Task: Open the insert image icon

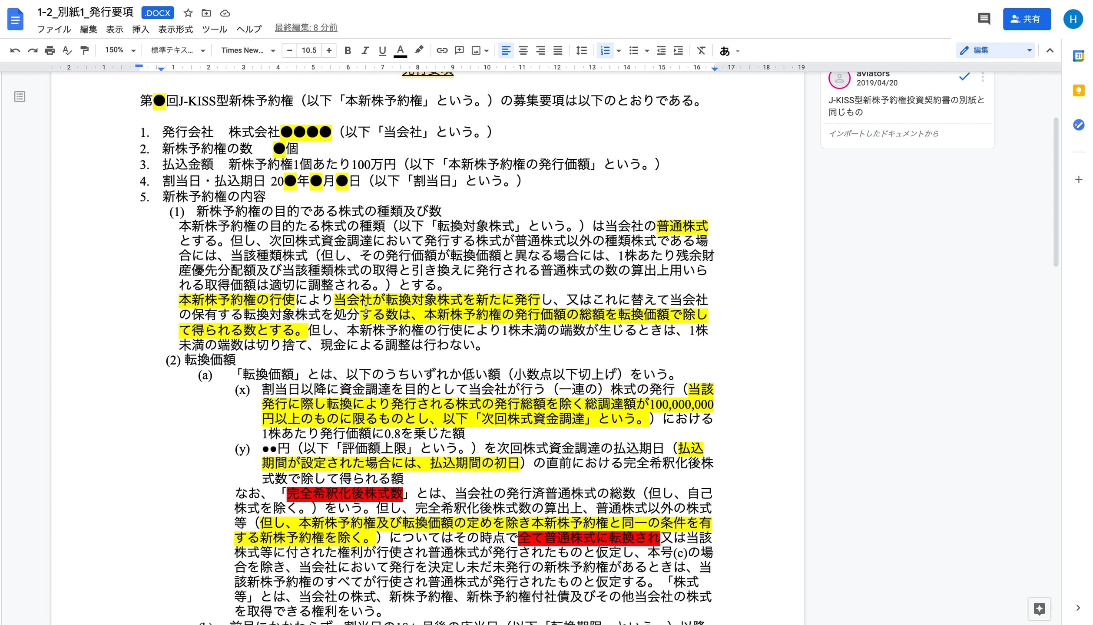Action: 477,50
